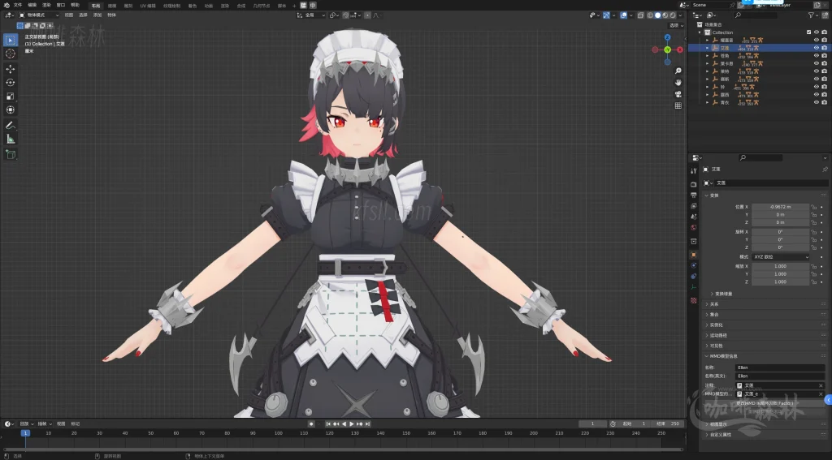Open the 添加 Add menu in viewport header
The width and height of the screenshot is (832, 460).
point(97,15)
